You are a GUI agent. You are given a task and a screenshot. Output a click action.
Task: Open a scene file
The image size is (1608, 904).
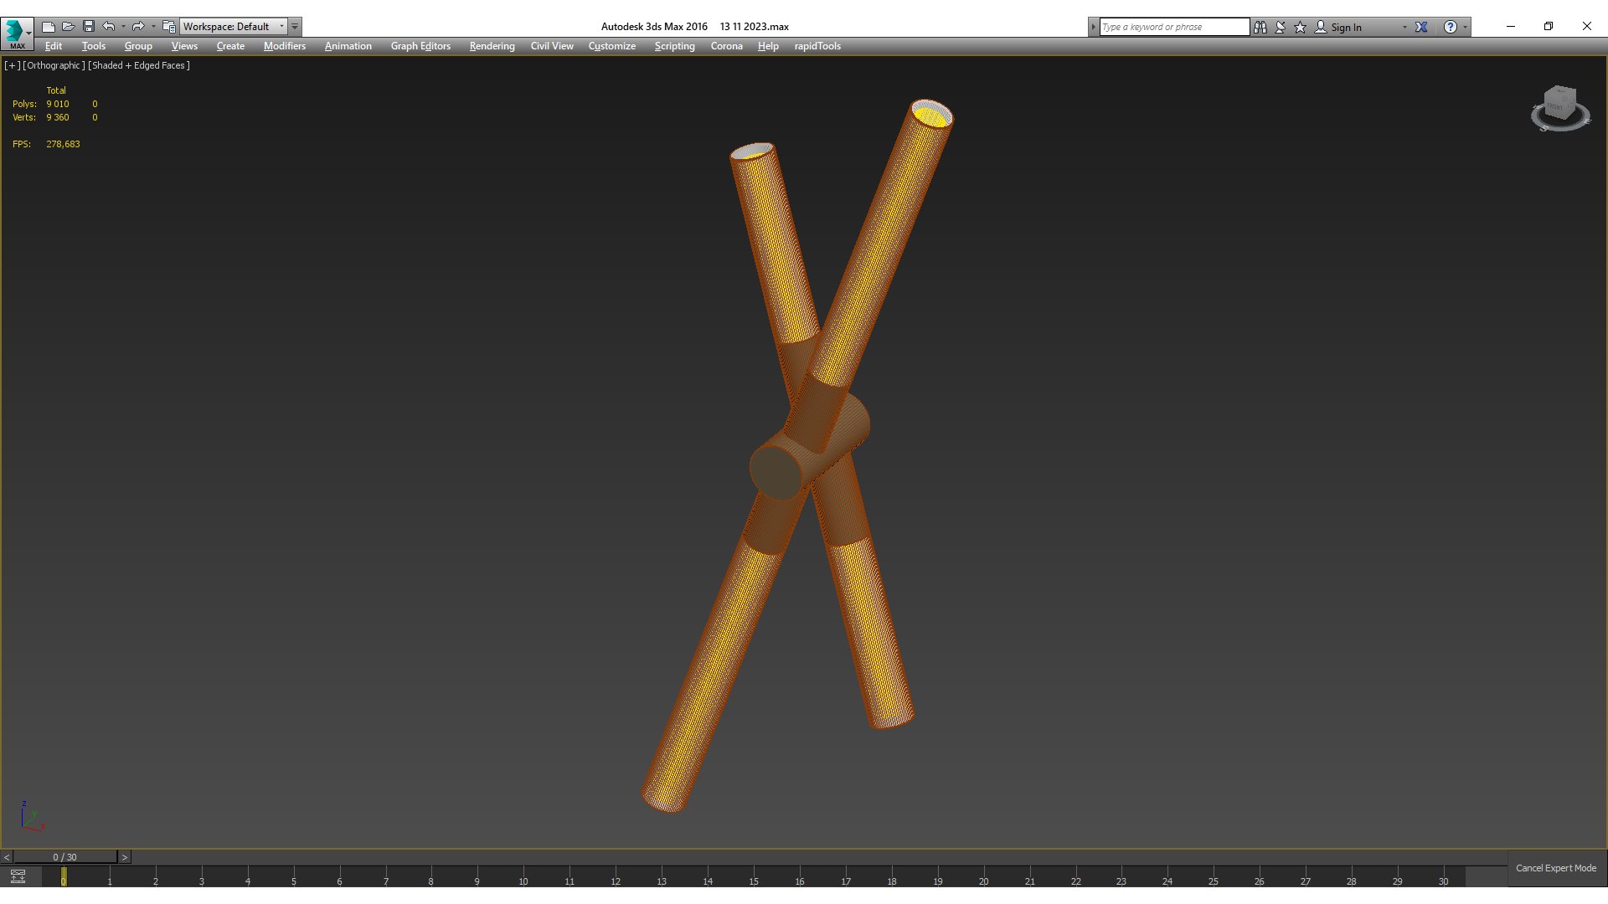[69, 27]
